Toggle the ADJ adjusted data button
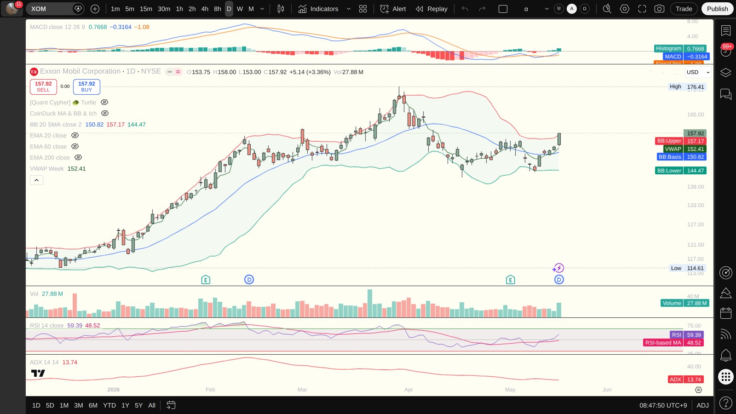This screenshot has height=414, width=736. (702, 405)
